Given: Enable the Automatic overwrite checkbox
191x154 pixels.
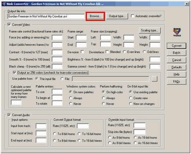Looking at the screenshot, I should tap(132, 16).
